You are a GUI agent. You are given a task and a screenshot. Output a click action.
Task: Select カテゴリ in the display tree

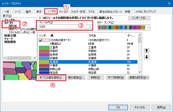[x=9, y=23]
